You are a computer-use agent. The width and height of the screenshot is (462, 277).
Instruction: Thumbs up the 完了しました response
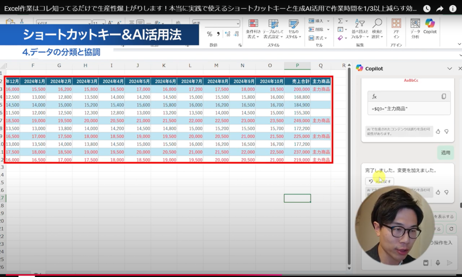tap(438, 192)
